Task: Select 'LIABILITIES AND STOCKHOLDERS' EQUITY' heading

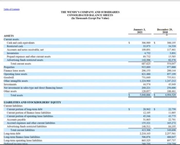Action: tap(32, 102)
